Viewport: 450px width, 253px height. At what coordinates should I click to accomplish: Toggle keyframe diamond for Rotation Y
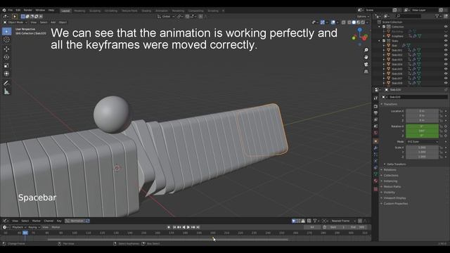point(446,131)
